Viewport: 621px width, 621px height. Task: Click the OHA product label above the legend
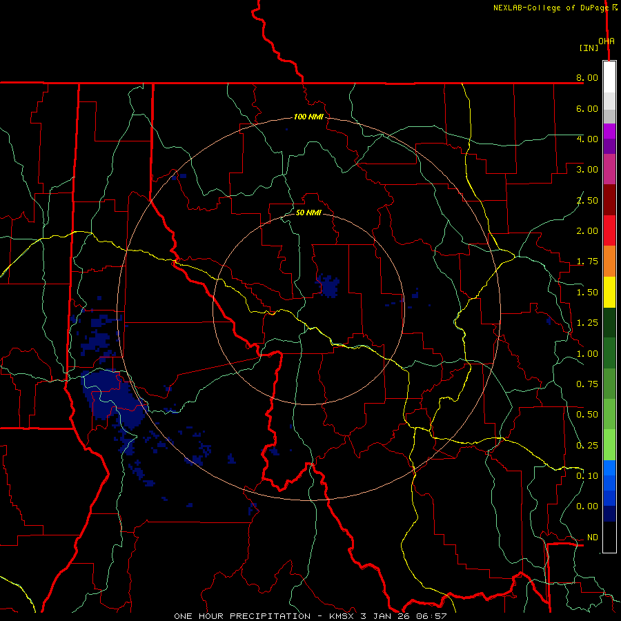tap(607, 41)
